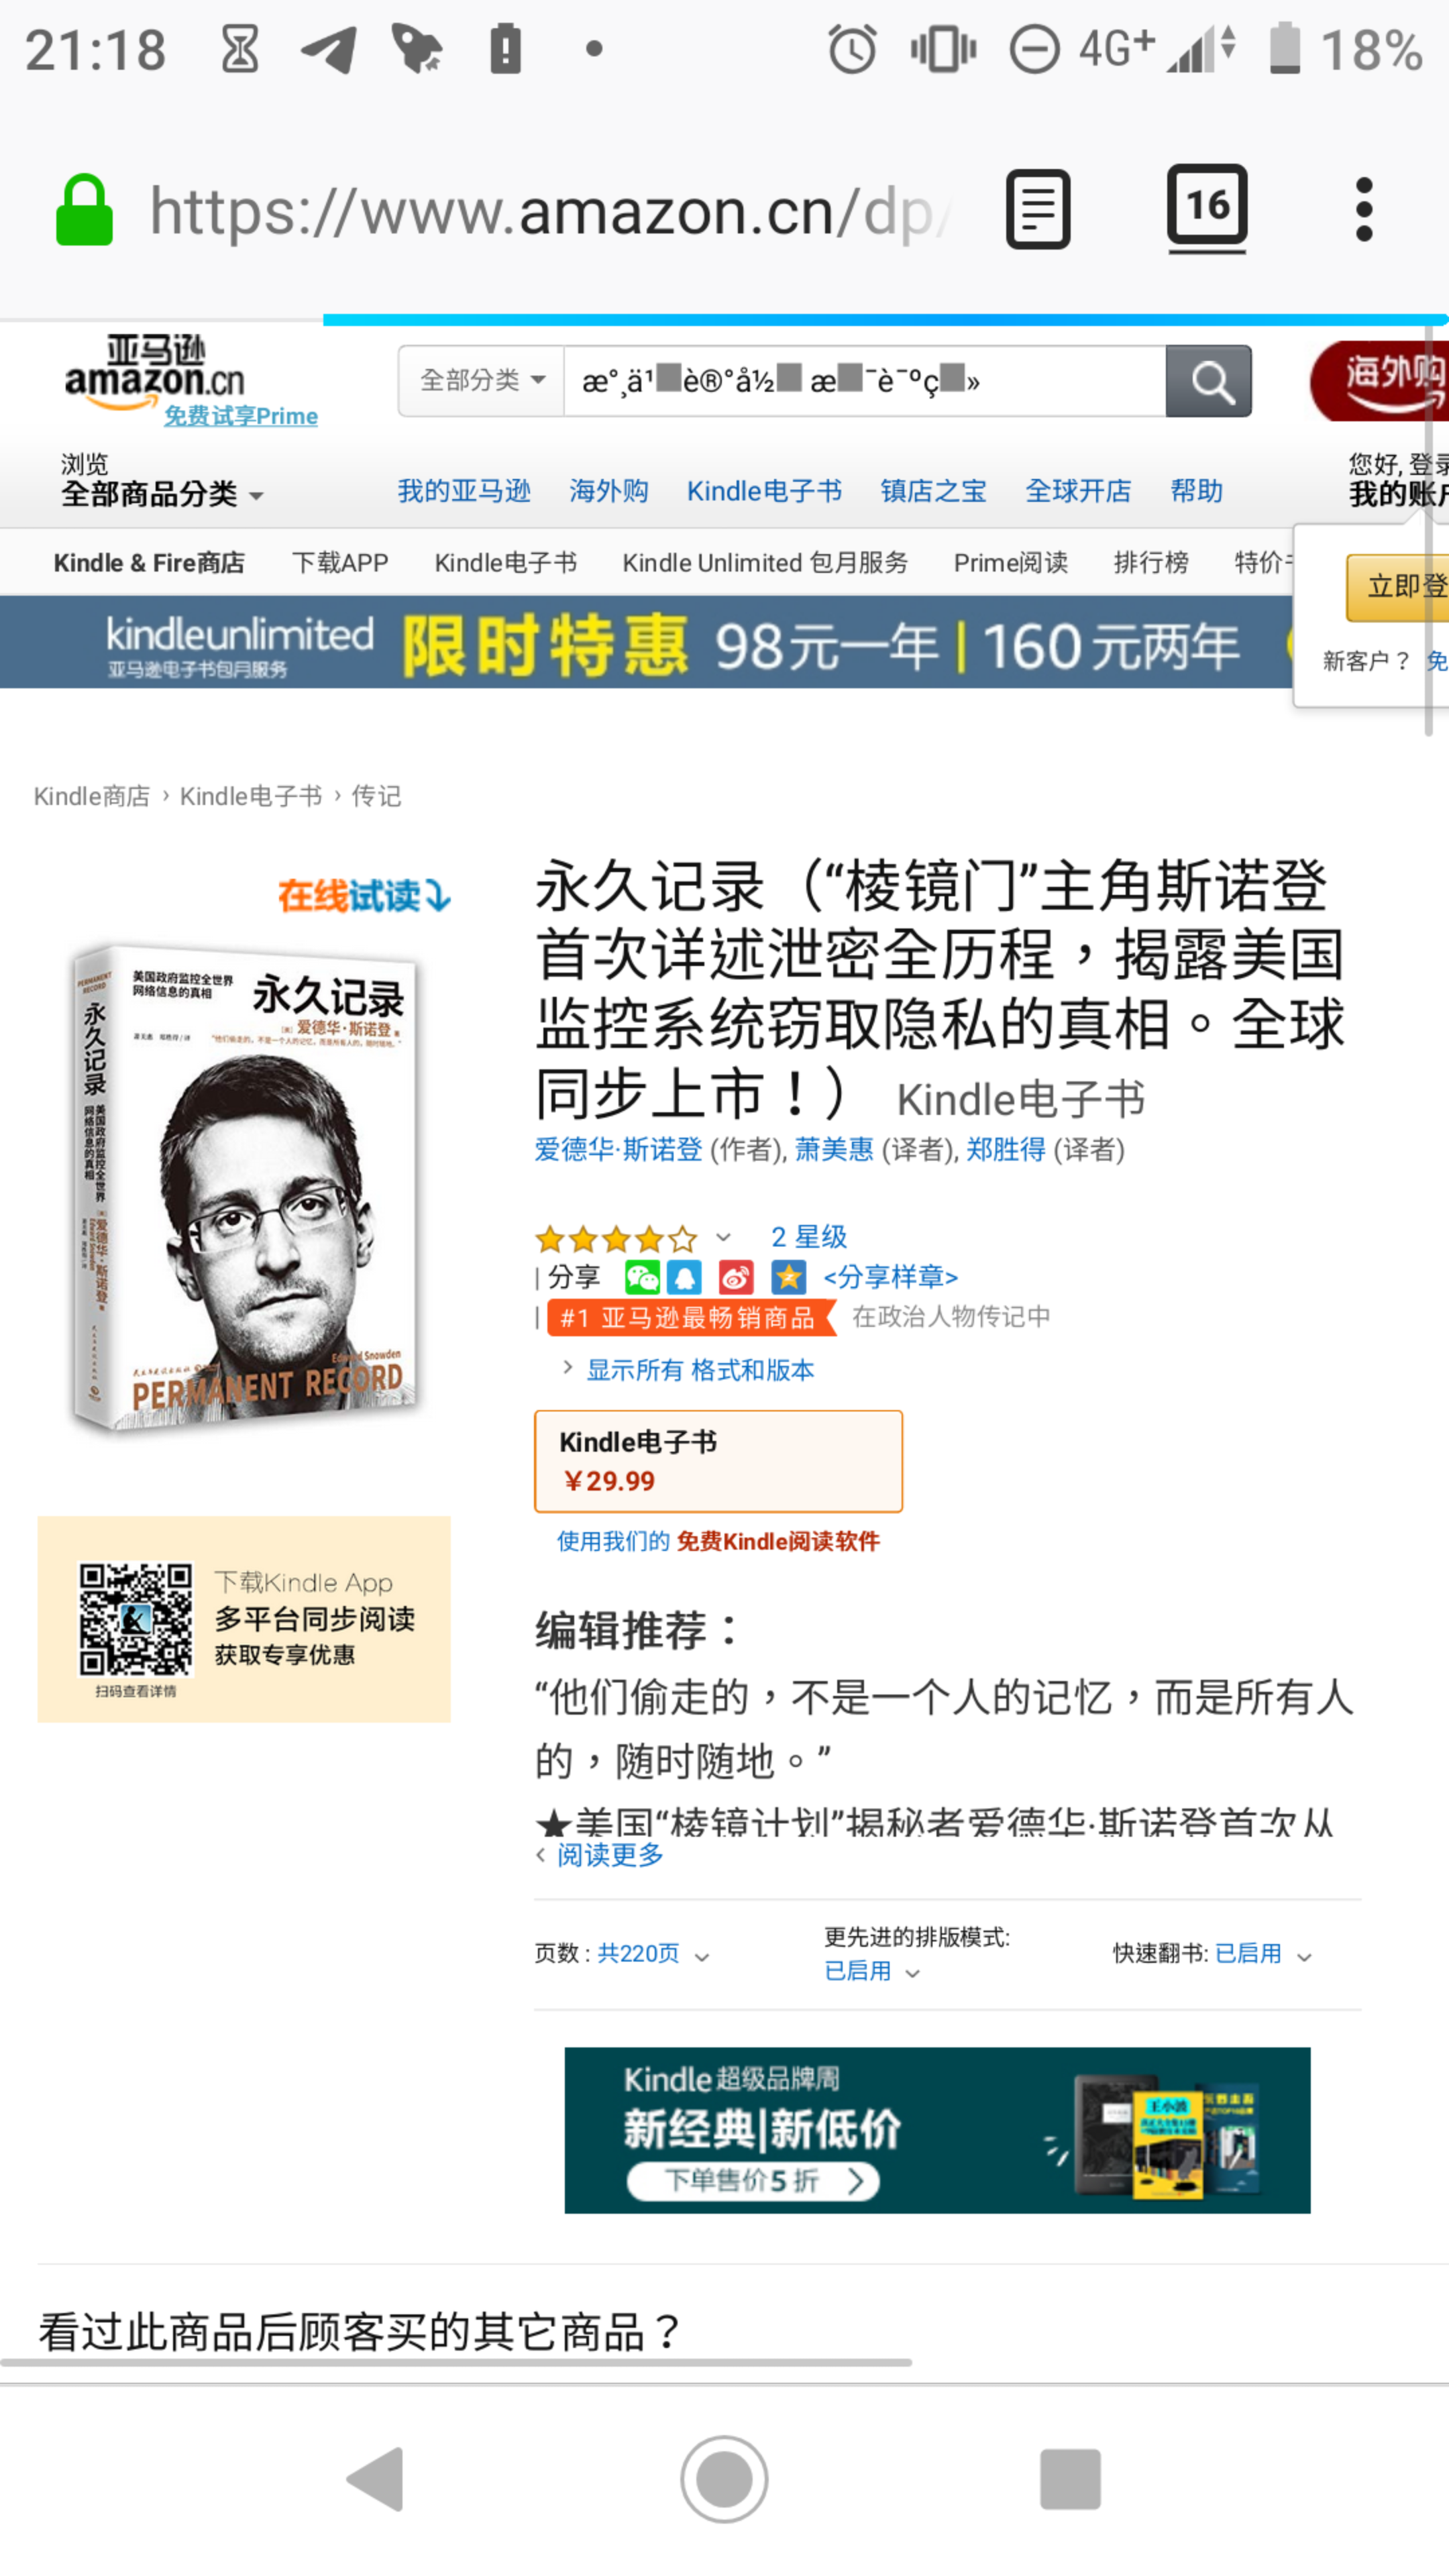Image resolution: width=1449 pixels, height=2576 pixels.
Task: Share via the Qzone star icon
Action: pos(789,1277)
